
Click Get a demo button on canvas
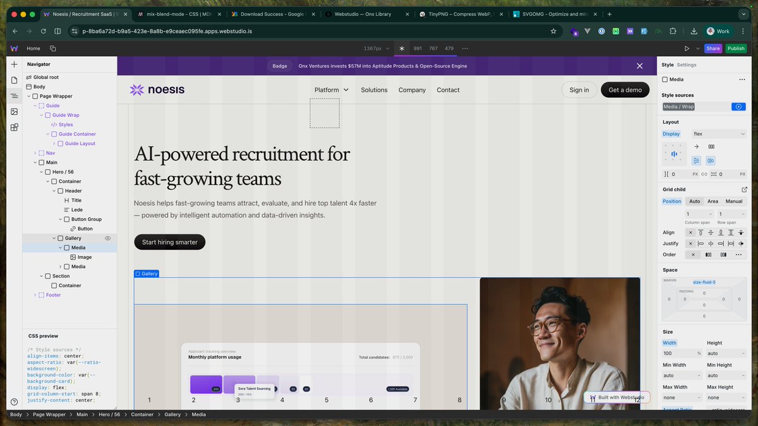pyautogui.click(x=625, y=90)
